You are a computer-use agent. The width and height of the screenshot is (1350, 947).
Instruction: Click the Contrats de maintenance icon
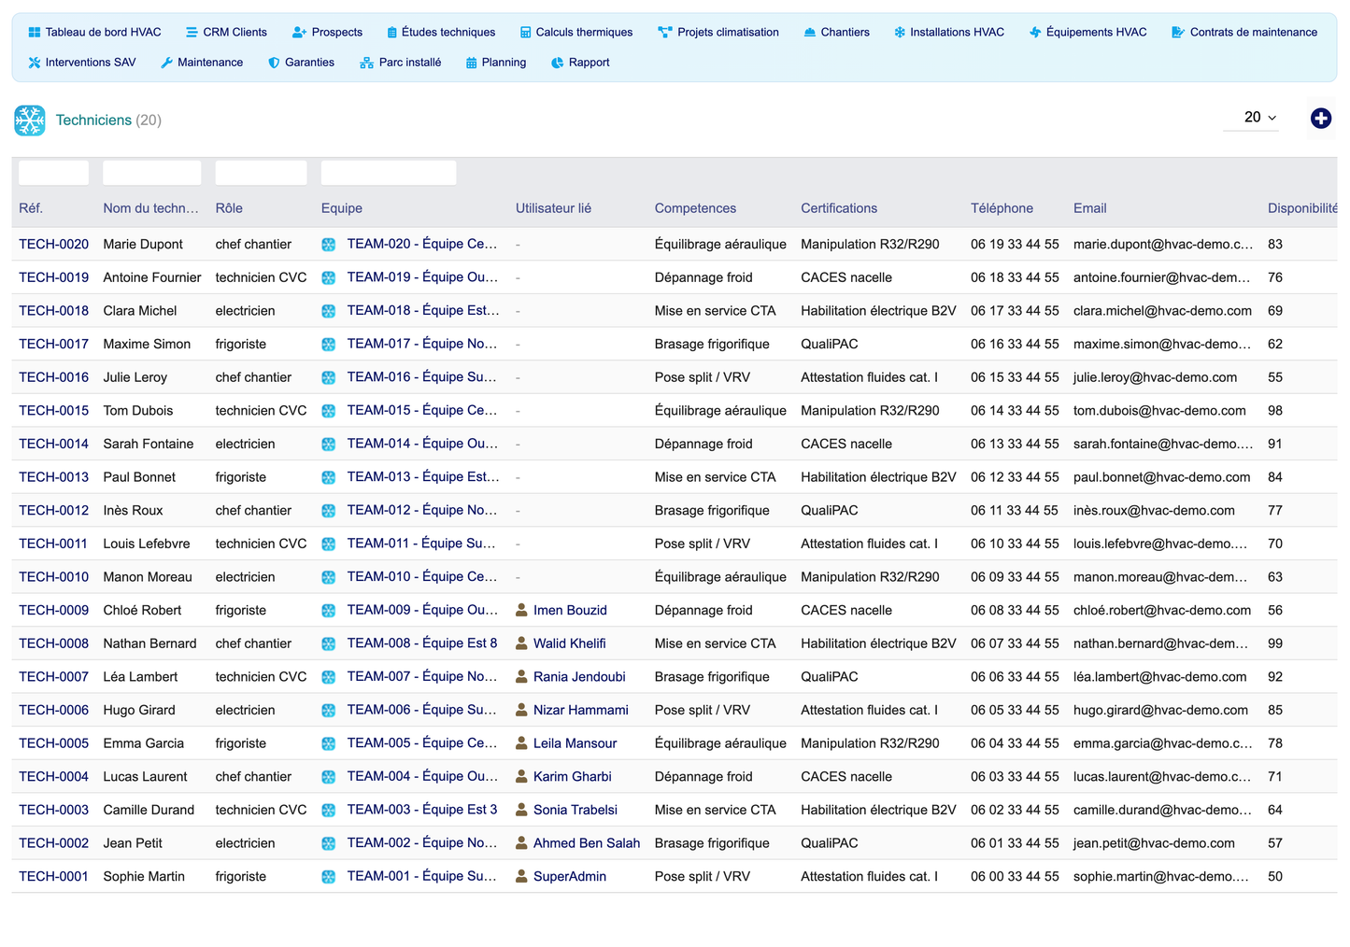click(1178, 33)
